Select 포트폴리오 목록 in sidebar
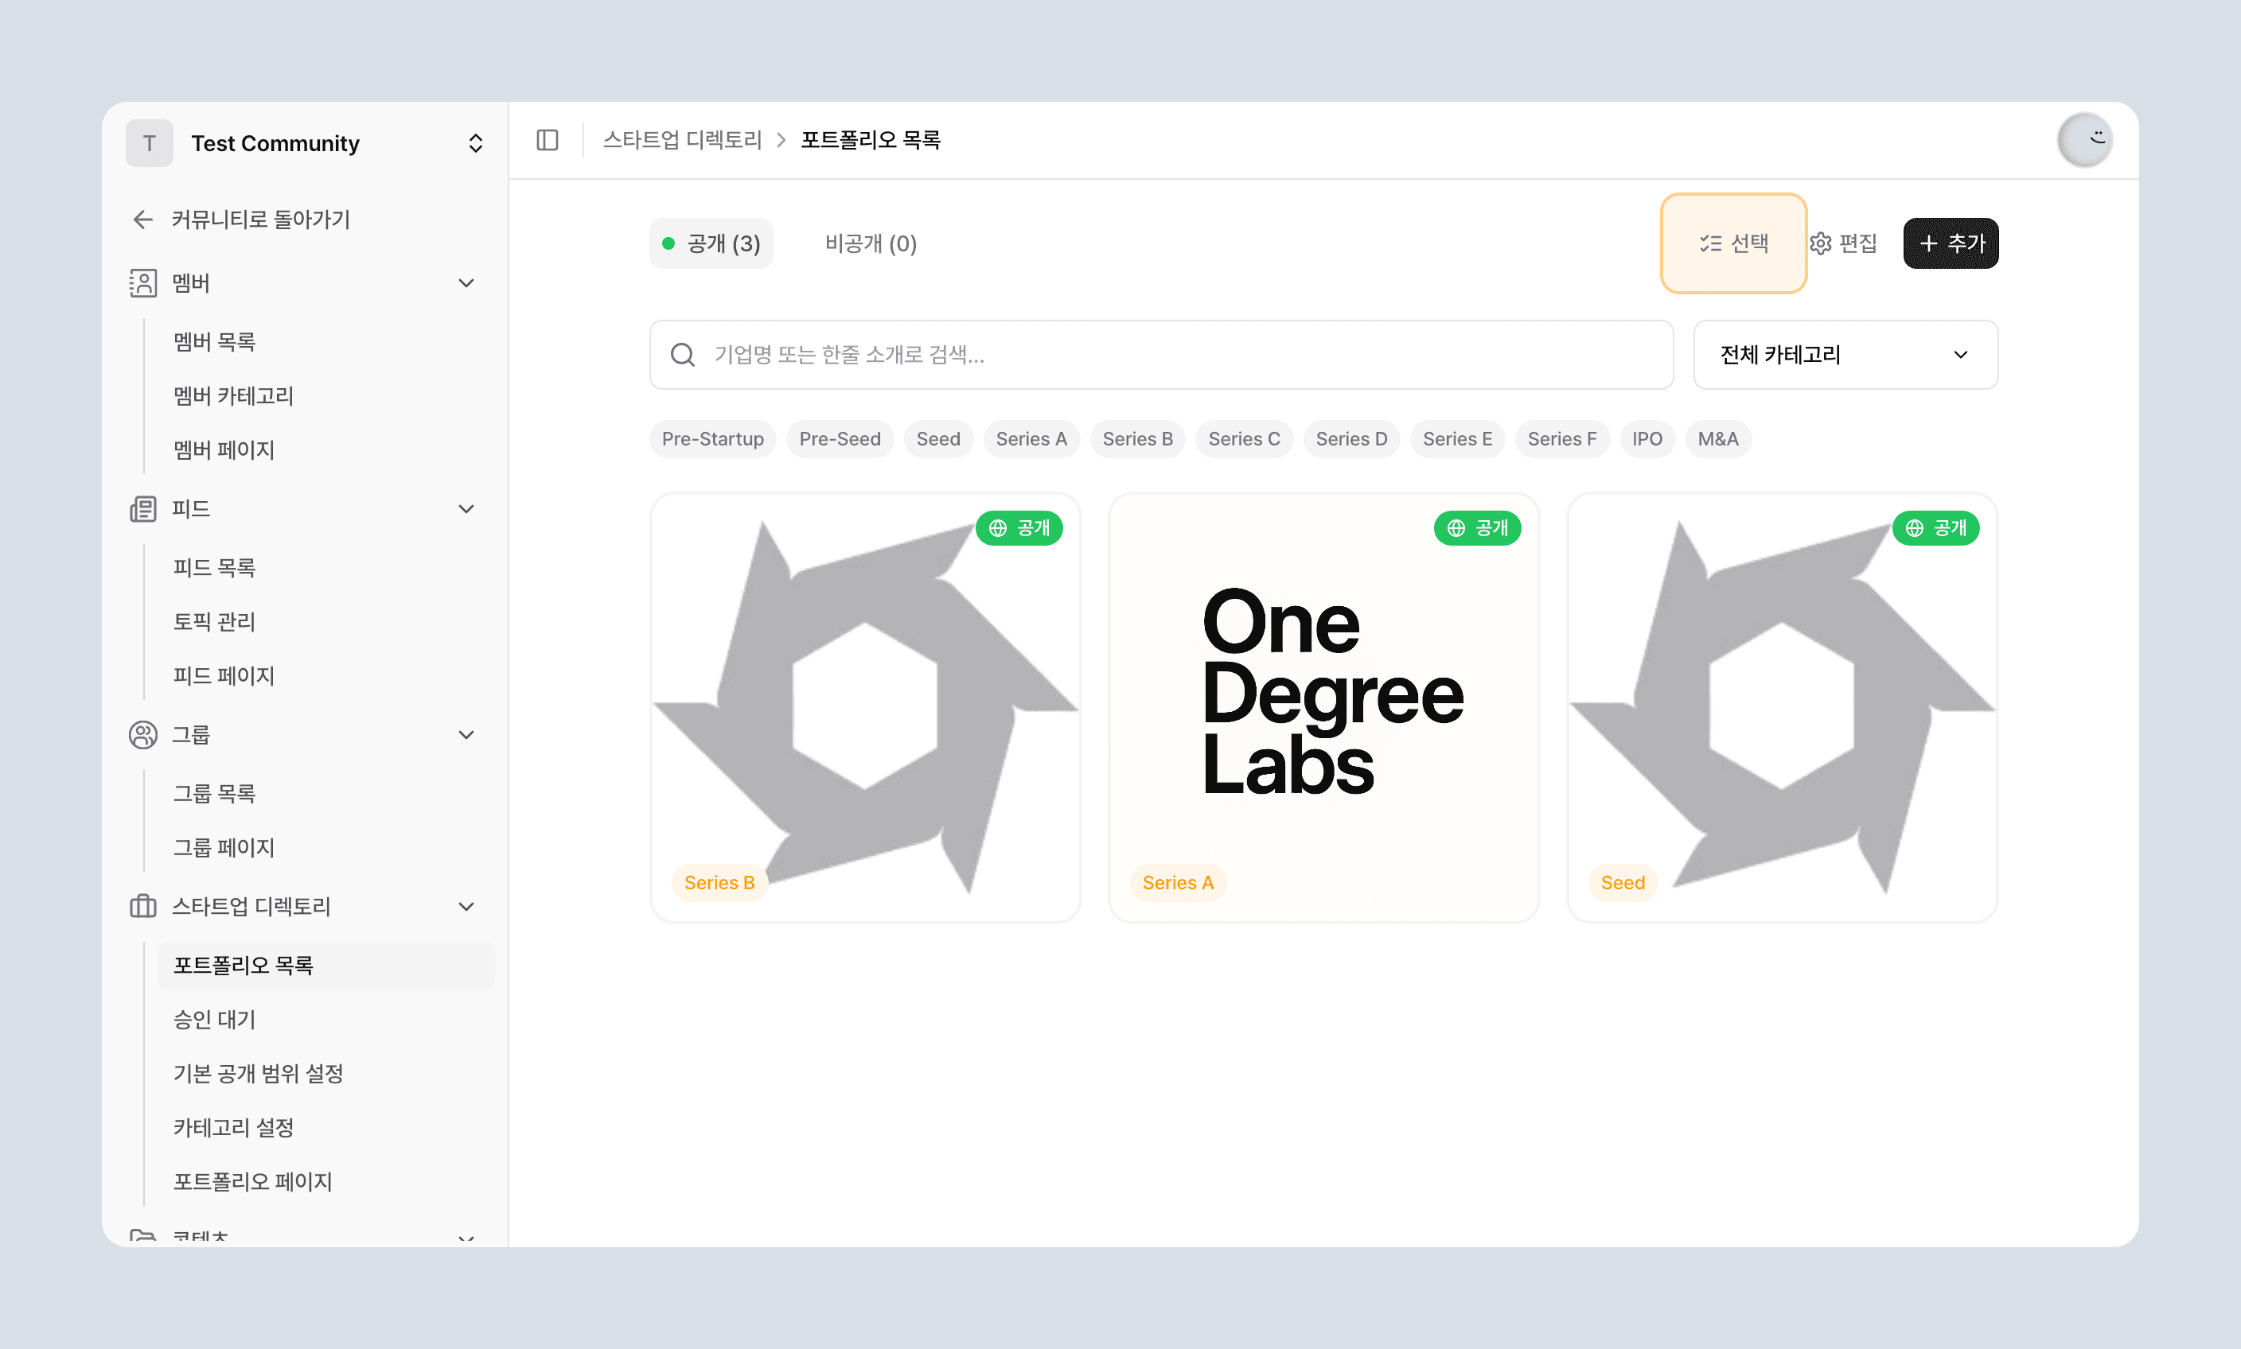2241x1349 pixels. tap(325, 966)
